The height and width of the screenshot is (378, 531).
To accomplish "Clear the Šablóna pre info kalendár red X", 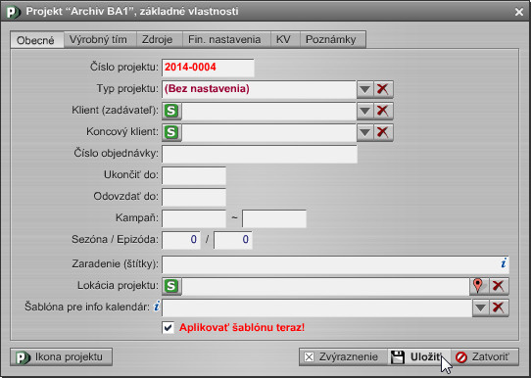I will pyautogui.click(x=499, y=307).
